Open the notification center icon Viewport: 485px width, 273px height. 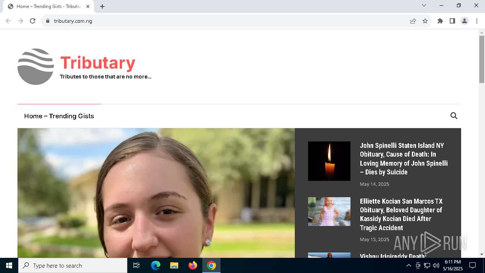coord(472,265)
